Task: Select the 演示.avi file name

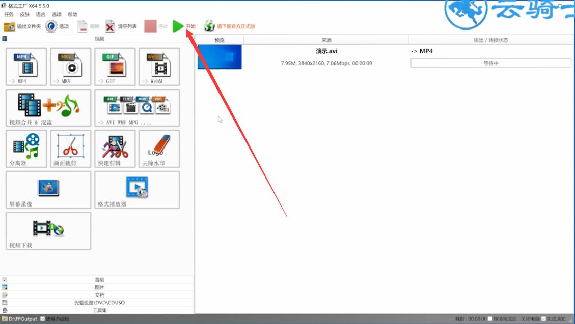Action: coord(326,51)
